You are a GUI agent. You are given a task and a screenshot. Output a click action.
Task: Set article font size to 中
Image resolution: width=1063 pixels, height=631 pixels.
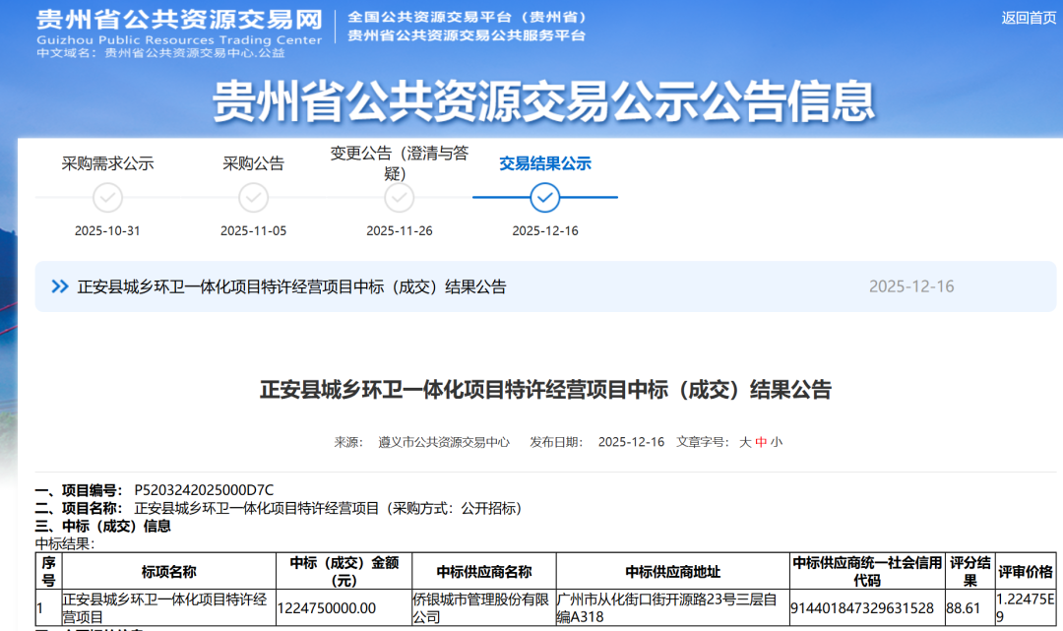point(761,442)
